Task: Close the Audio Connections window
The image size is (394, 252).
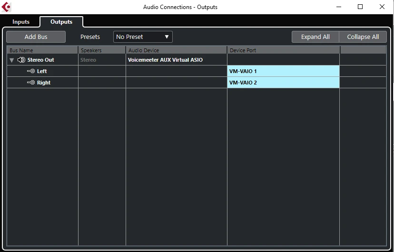Action: tap(382, 7)
